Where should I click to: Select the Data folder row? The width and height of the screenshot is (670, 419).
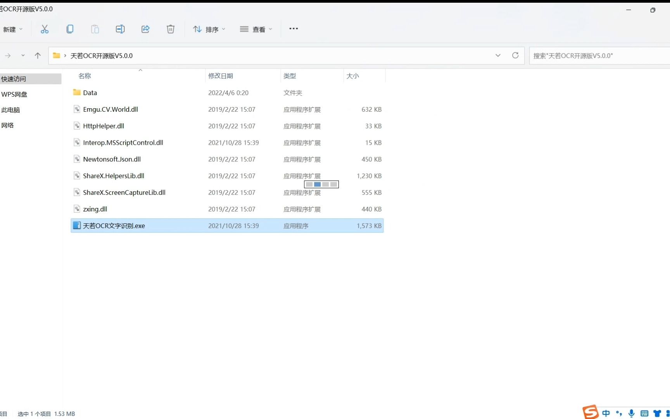[227, 92]
